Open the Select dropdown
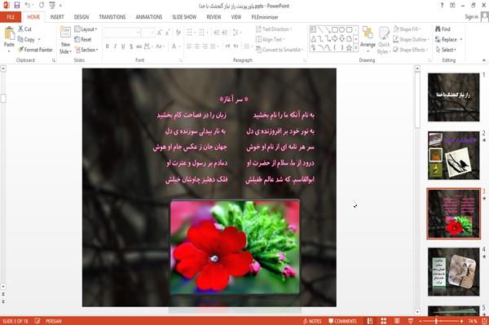Screen dimensions: 489x325 click(x=446, y=50)
